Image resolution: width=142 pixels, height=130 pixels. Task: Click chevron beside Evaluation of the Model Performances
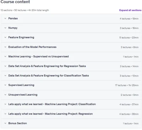5,47
